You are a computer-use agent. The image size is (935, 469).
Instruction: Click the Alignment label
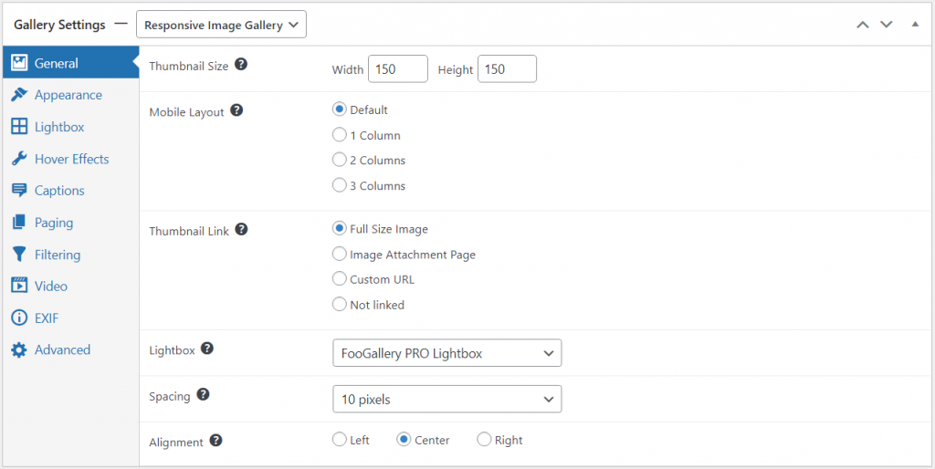click(x=176, y=443)
